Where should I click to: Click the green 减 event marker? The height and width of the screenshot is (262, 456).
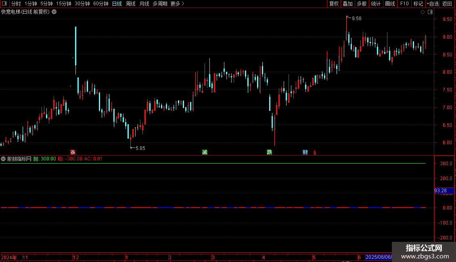(x=205, y=152)
